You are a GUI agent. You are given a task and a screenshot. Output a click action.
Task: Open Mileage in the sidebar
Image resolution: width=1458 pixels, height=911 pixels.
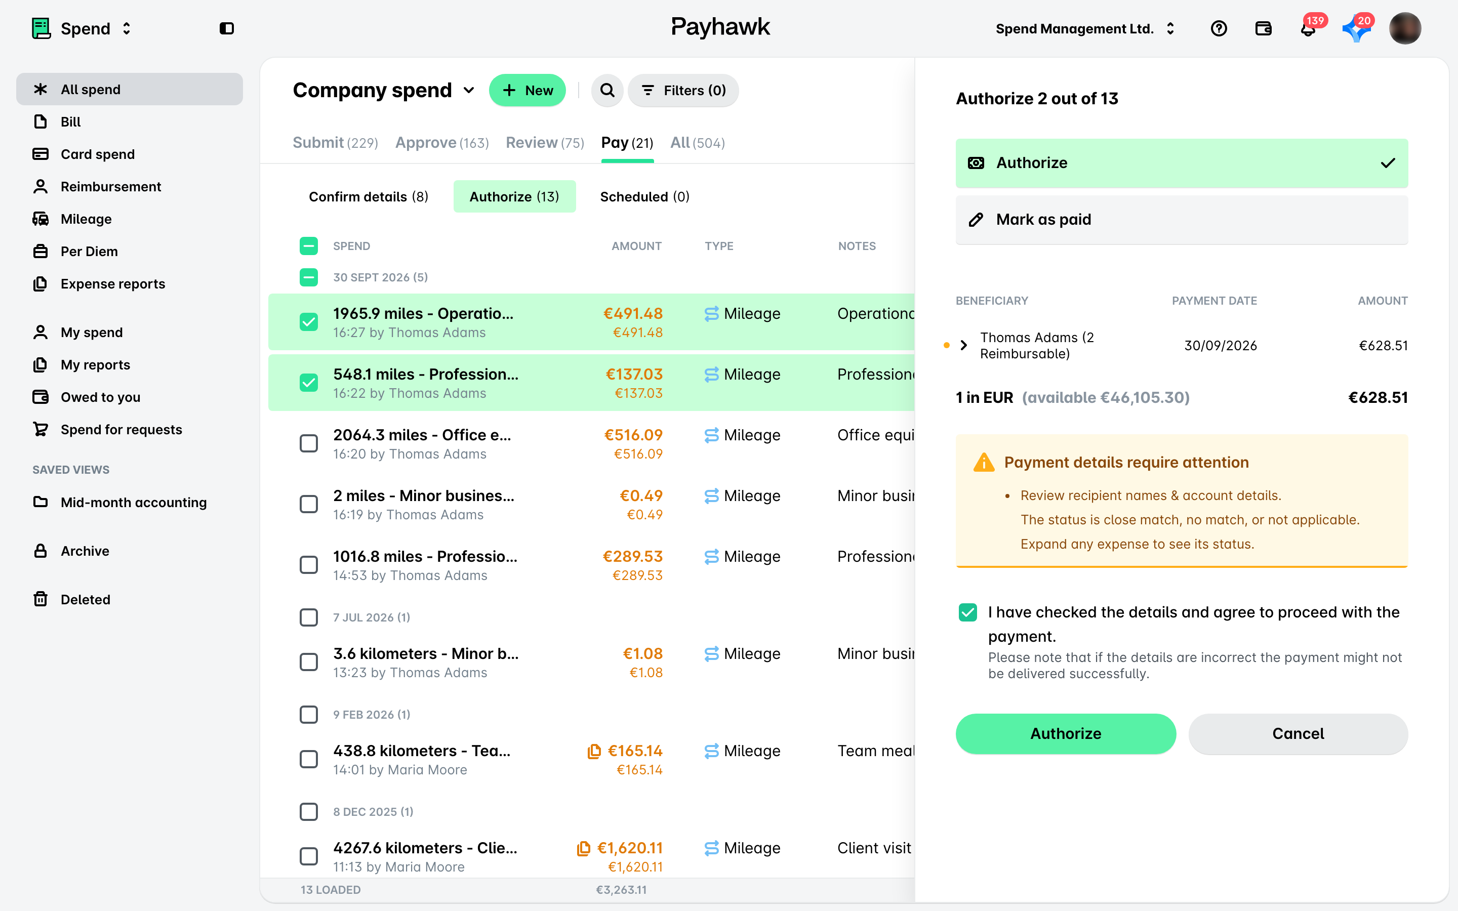click(x=130, y=219)
